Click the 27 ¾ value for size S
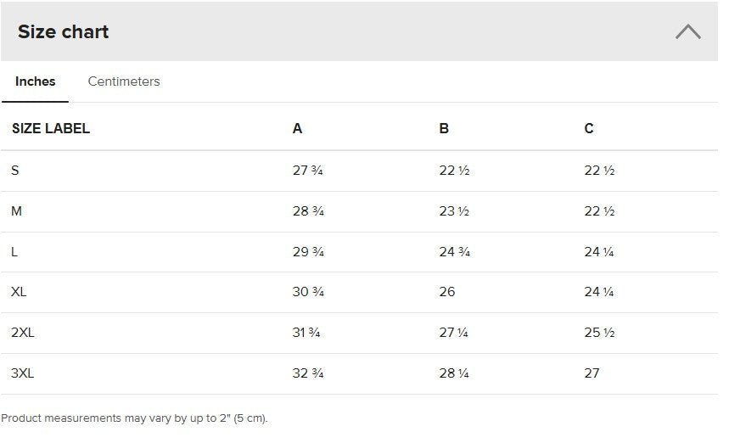The width and height of the screenshot is (729, 443). [308, 171]
